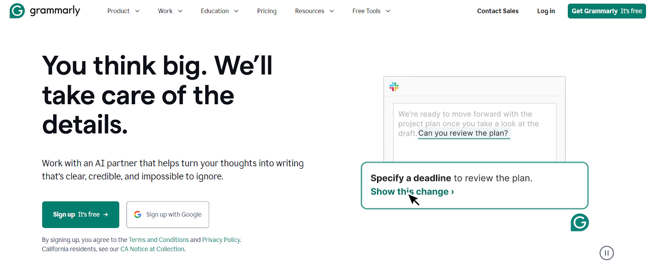Click the Slack icon in demo window

click(394, 87)
